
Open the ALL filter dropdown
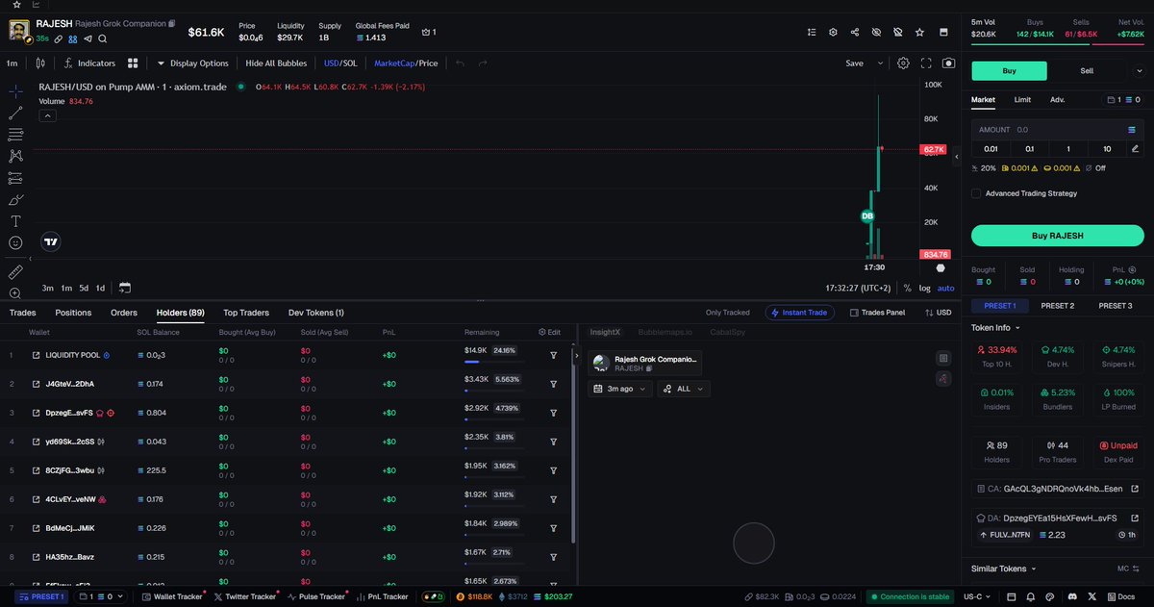684,389
